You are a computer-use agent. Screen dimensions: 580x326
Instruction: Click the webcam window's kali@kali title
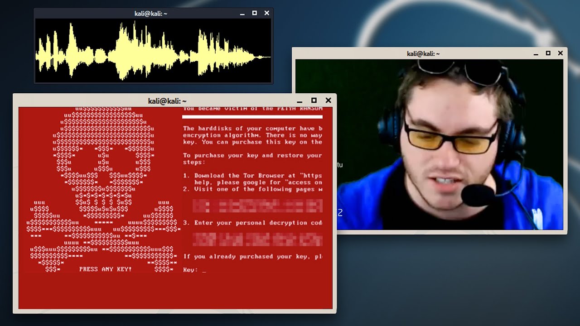tap(423, 54)
